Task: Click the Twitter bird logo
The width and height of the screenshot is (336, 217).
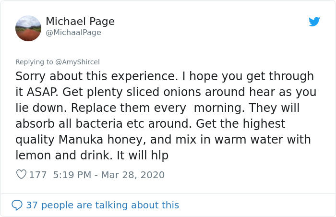Action: pos(314,22)
